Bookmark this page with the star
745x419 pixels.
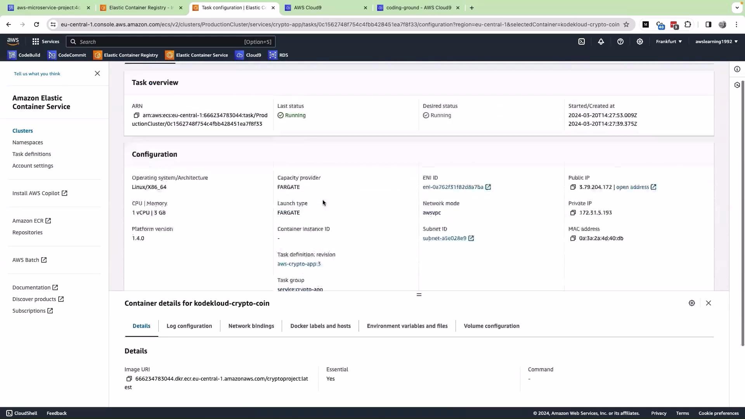[x=626, y=24]
